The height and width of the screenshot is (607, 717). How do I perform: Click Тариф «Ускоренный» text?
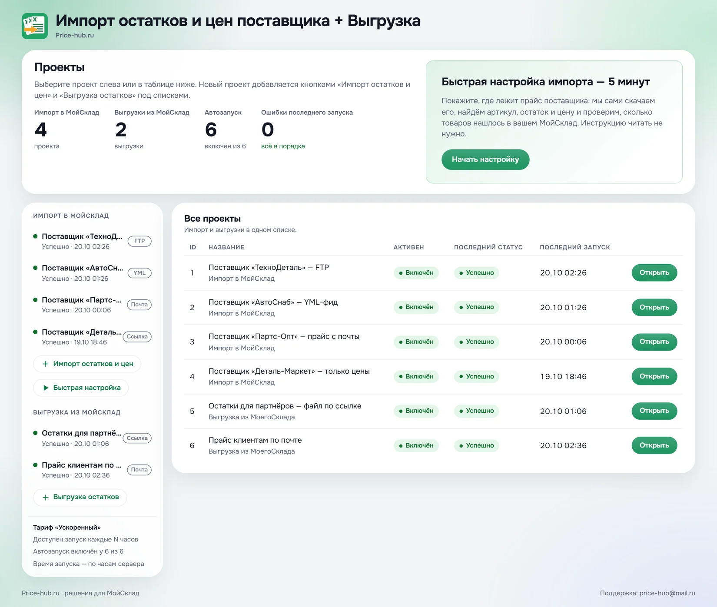coord(67,527)
